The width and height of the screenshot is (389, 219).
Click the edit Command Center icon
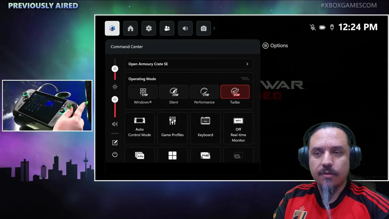[115, 142]
